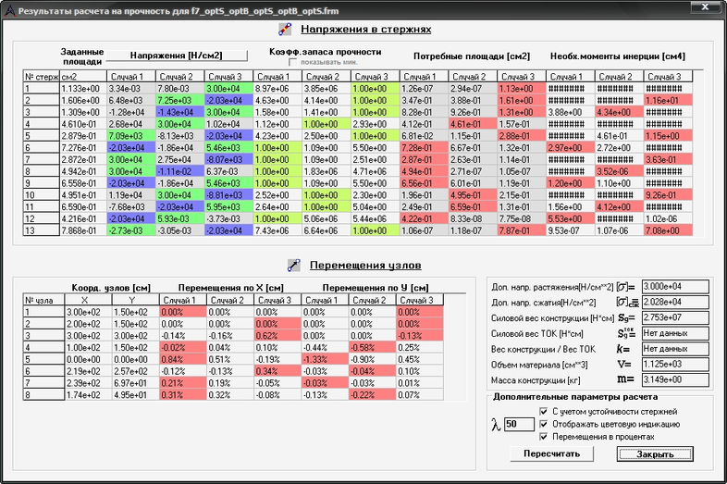Click red displacement cell 0.34% in node 6
Screen dimensions: 727x484
pos(277,371)
